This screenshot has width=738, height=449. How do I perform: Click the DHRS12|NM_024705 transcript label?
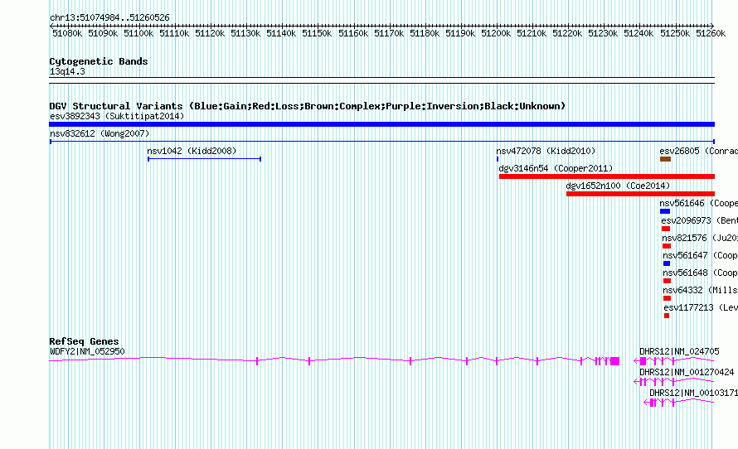[679, 351]
